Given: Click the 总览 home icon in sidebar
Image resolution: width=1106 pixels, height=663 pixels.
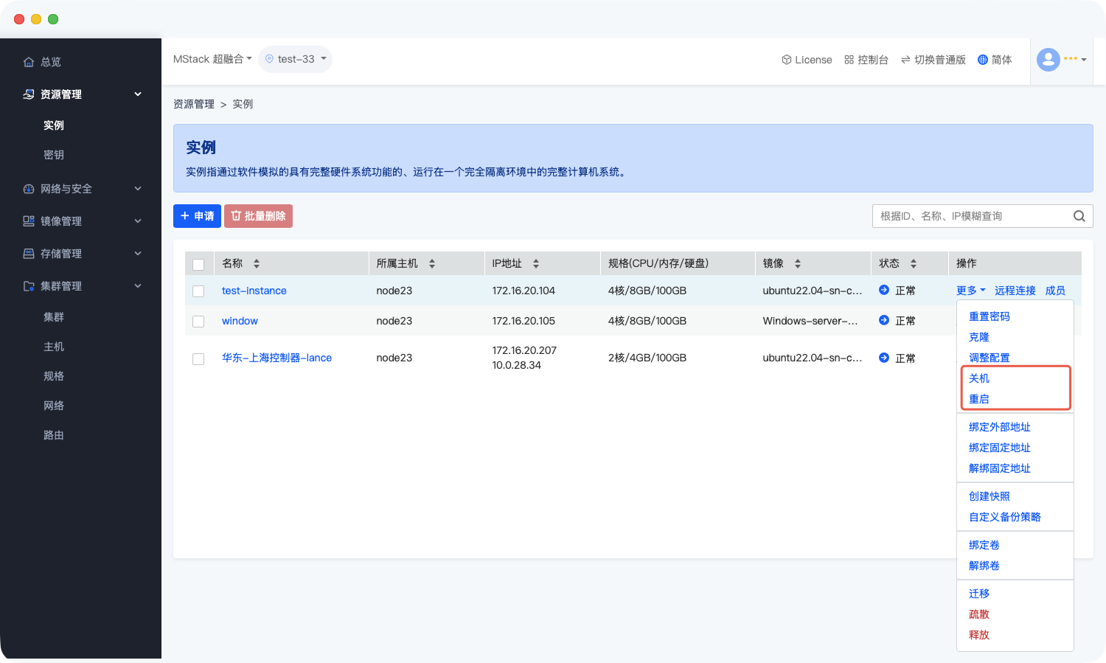Looking at the screenshot, I should point(29,62).
